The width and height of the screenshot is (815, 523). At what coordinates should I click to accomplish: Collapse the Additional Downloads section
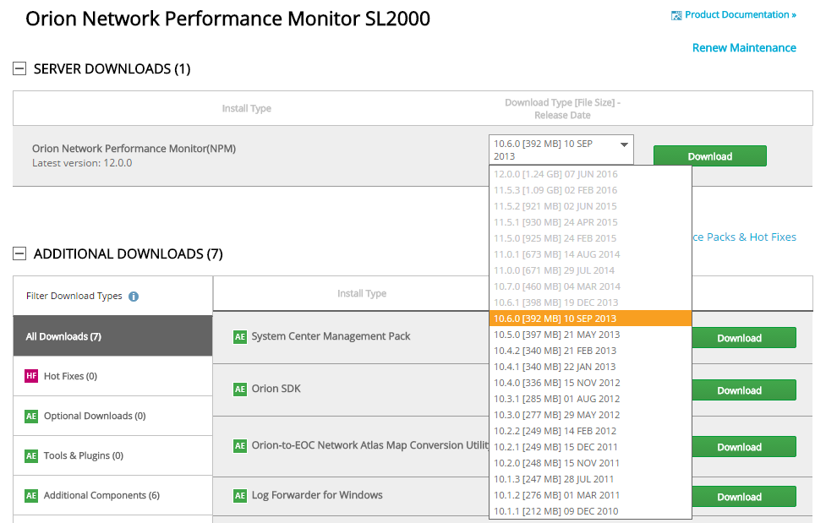pos(19,253)
